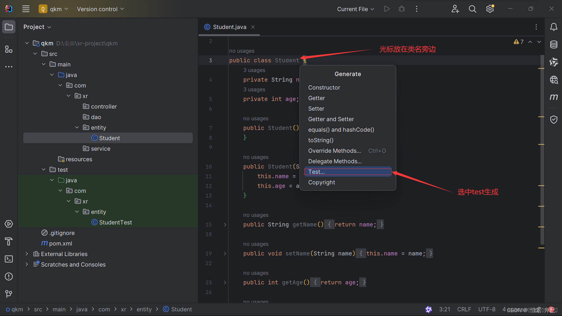
Task: Open editor tab options menu
Action: click(x=536, y=27)
